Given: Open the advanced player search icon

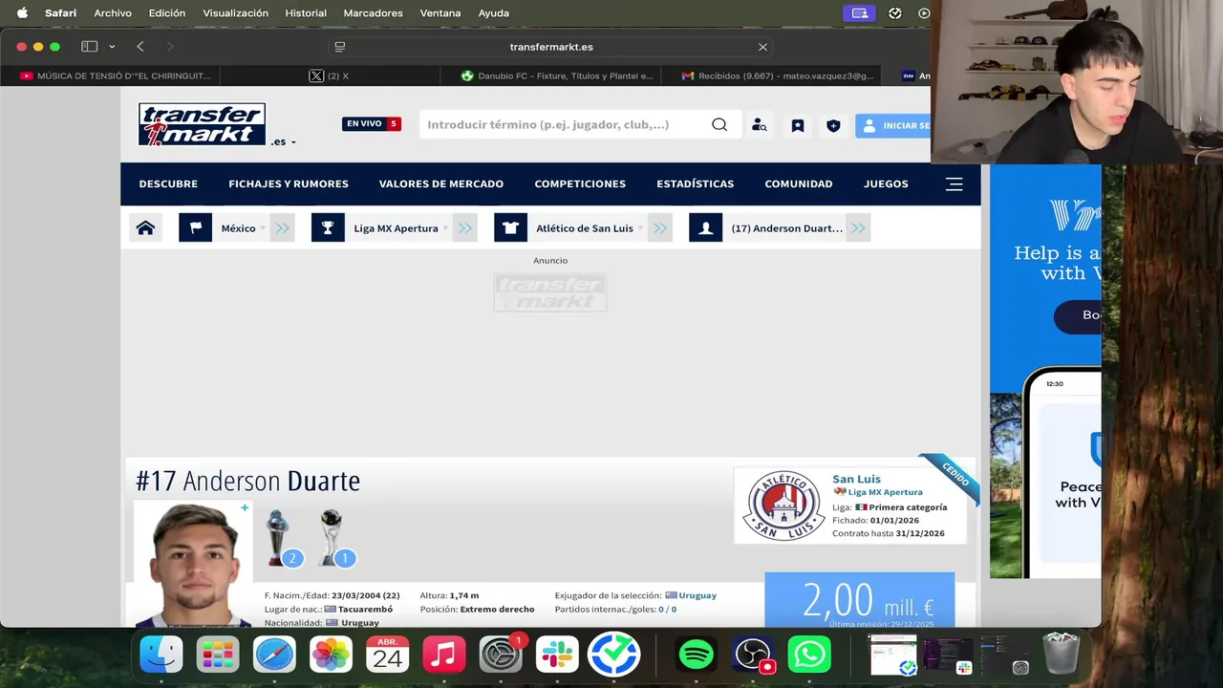Looking at the screenshot, I should pyautogui.click(x=760, y=125).
